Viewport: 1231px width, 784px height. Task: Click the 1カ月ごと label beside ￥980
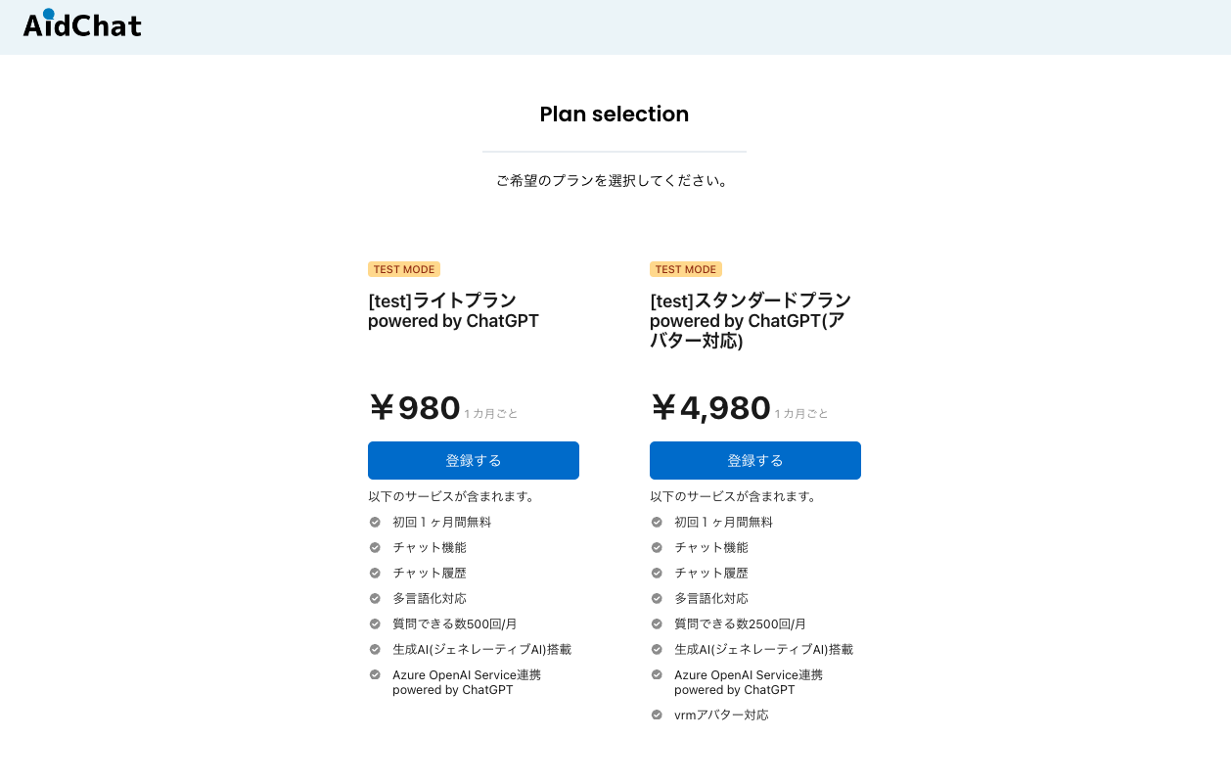pos(491,413)
